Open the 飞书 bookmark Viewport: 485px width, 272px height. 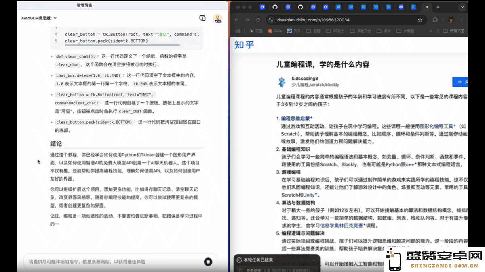(x=294, y=31)
